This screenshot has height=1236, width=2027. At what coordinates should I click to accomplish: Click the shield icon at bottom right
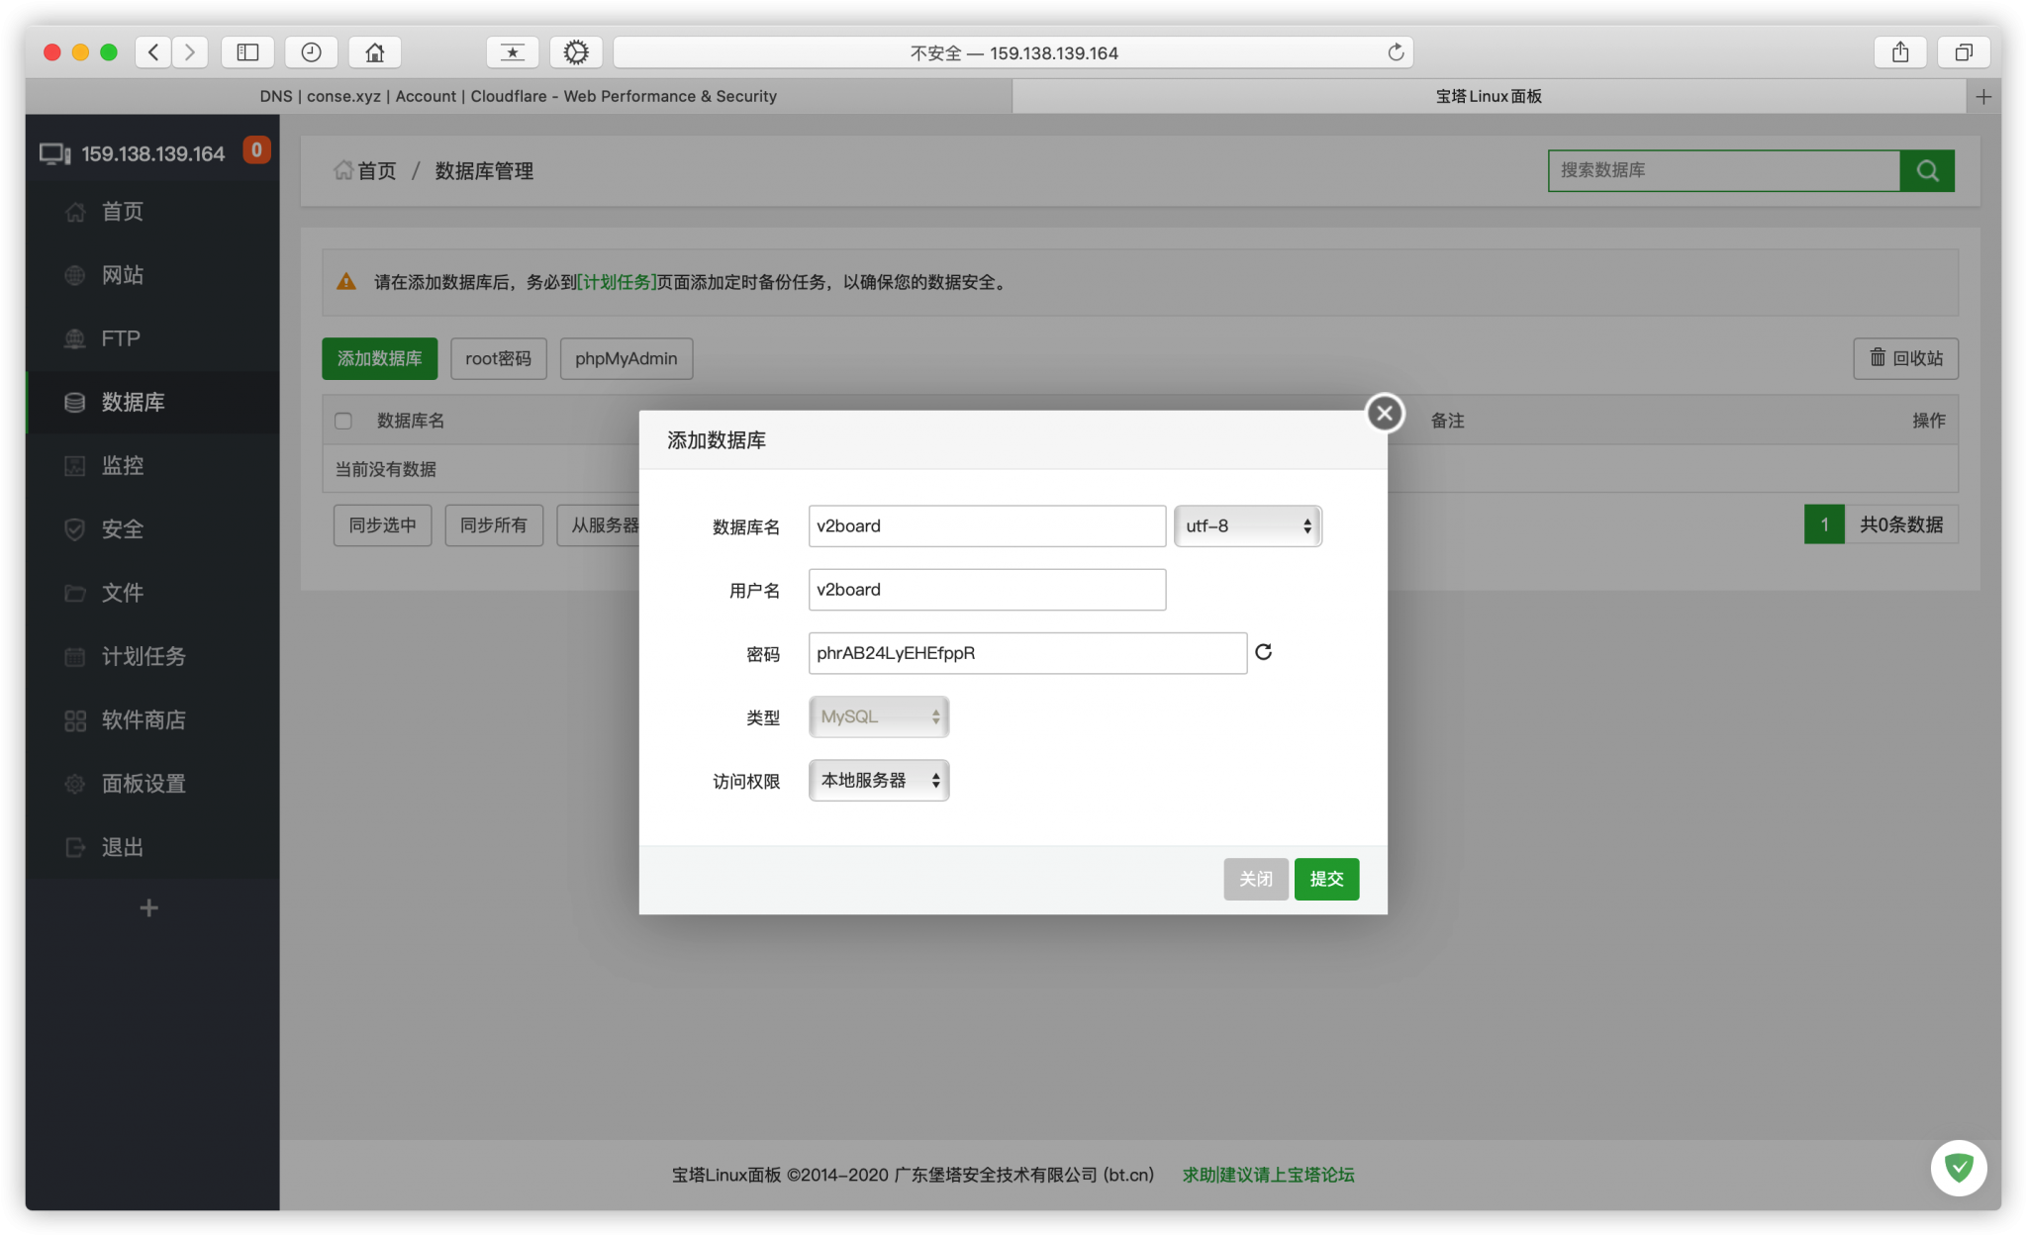[x=1958, y=1168]
